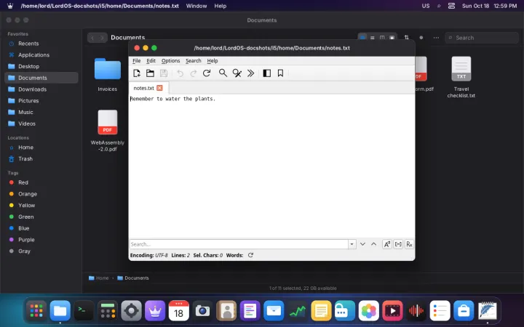Refresh the word count in status bar

click(x=250, y=255)
